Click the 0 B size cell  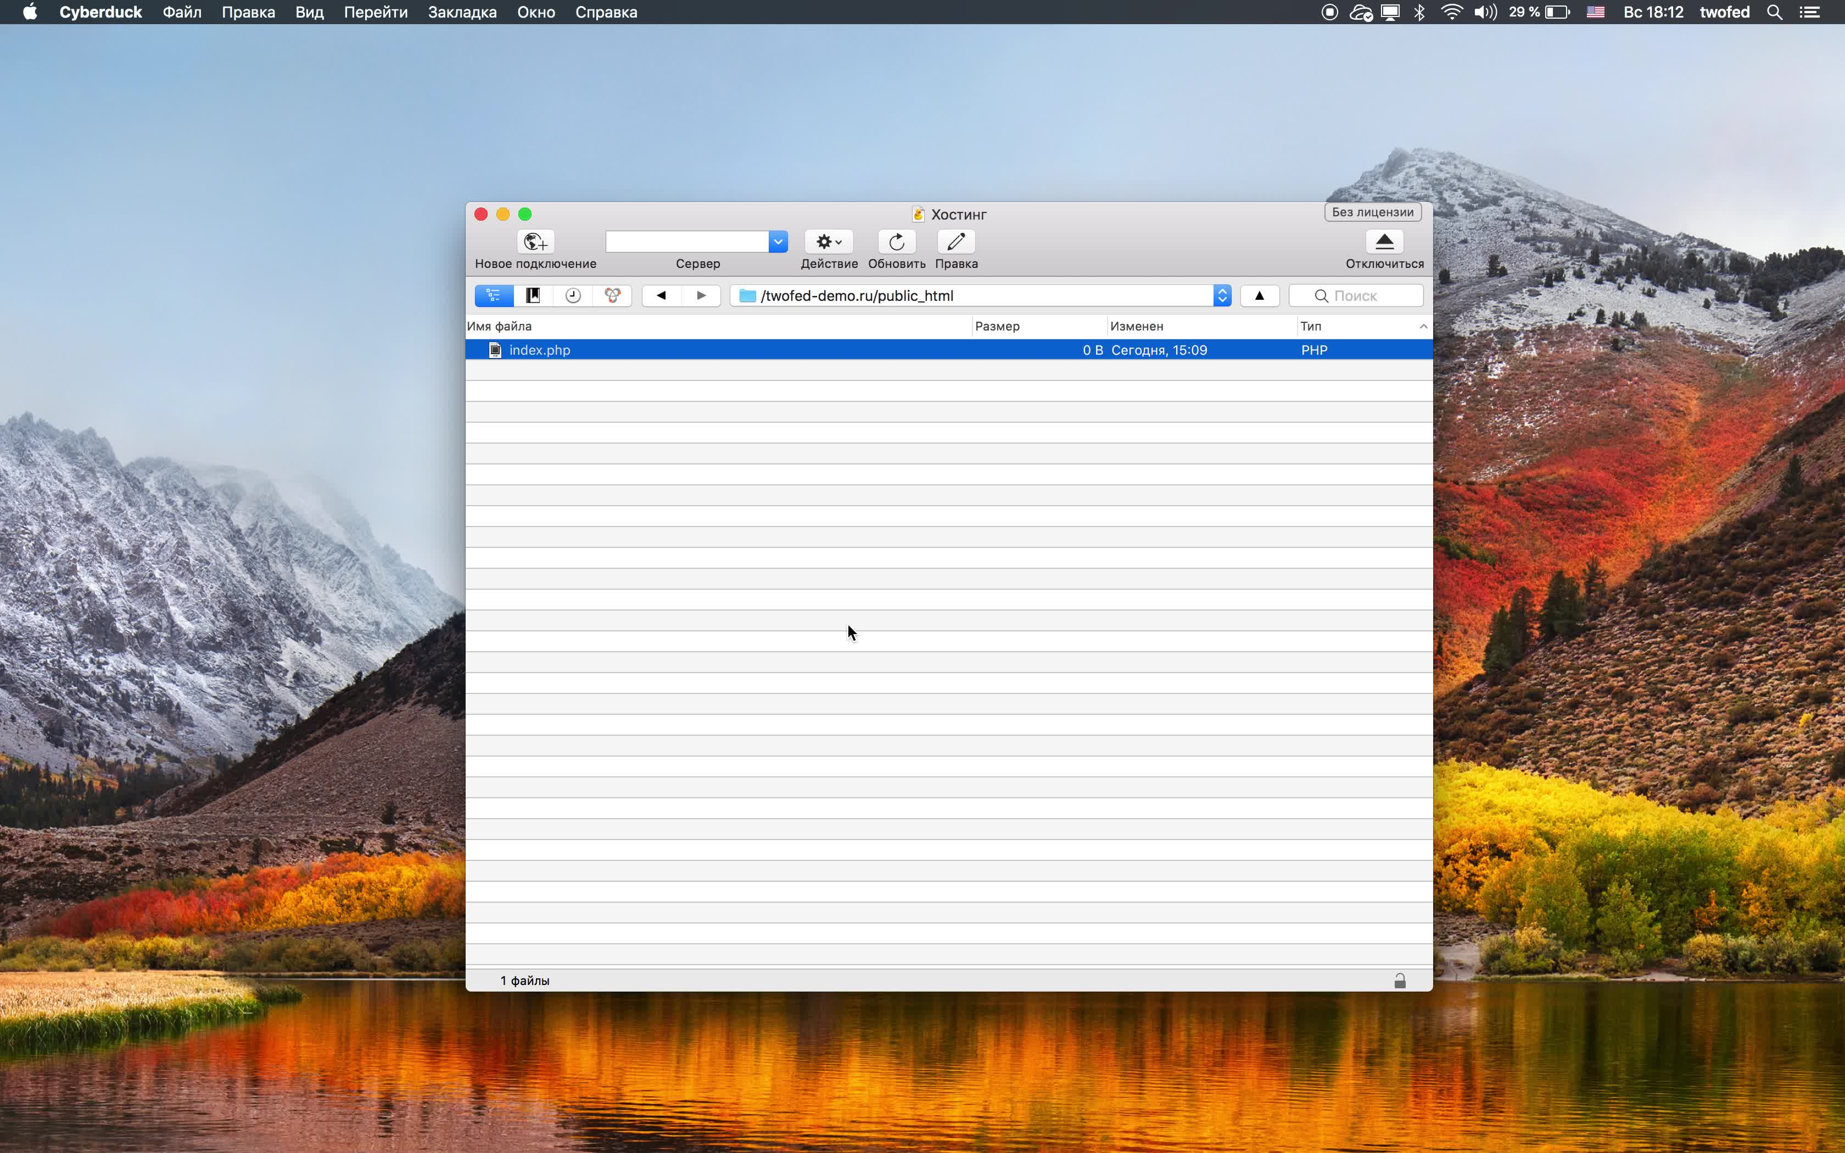pyautogui.click(x=1093, y=350)
